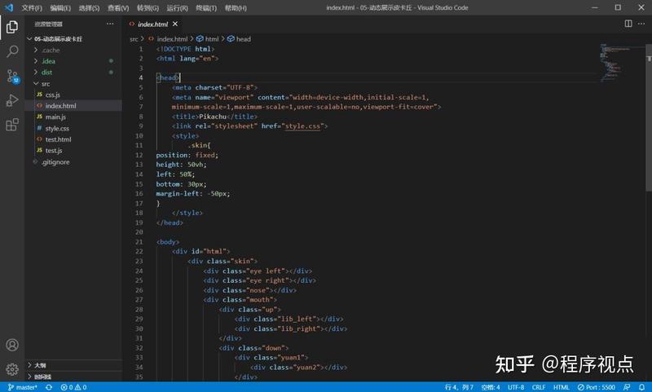Open the Search view in activity bar
The image size is (652, 392).
pyautogui.click(x=12, y=51)
